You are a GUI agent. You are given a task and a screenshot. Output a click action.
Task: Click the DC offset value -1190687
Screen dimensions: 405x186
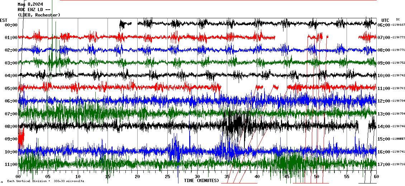click(x=398, y=25)
